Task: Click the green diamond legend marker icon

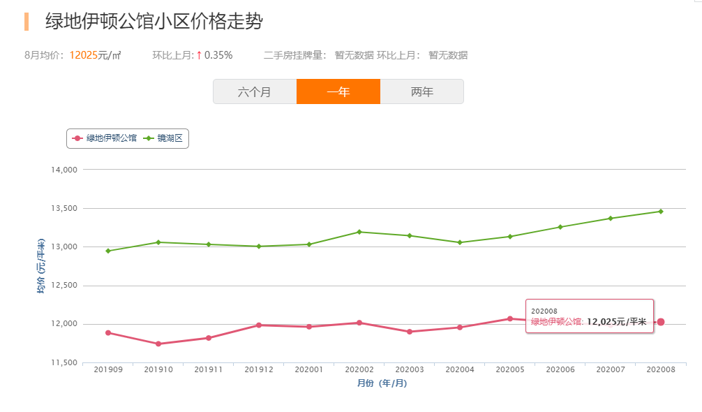Action: coord(148,138)
